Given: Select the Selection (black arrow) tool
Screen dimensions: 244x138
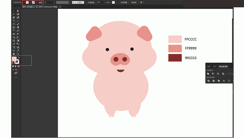Looking at the screenshot, I should coord(14,11).
